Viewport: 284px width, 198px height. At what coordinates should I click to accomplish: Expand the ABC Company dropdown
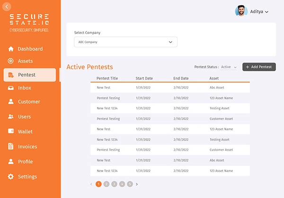coord(125,42)
